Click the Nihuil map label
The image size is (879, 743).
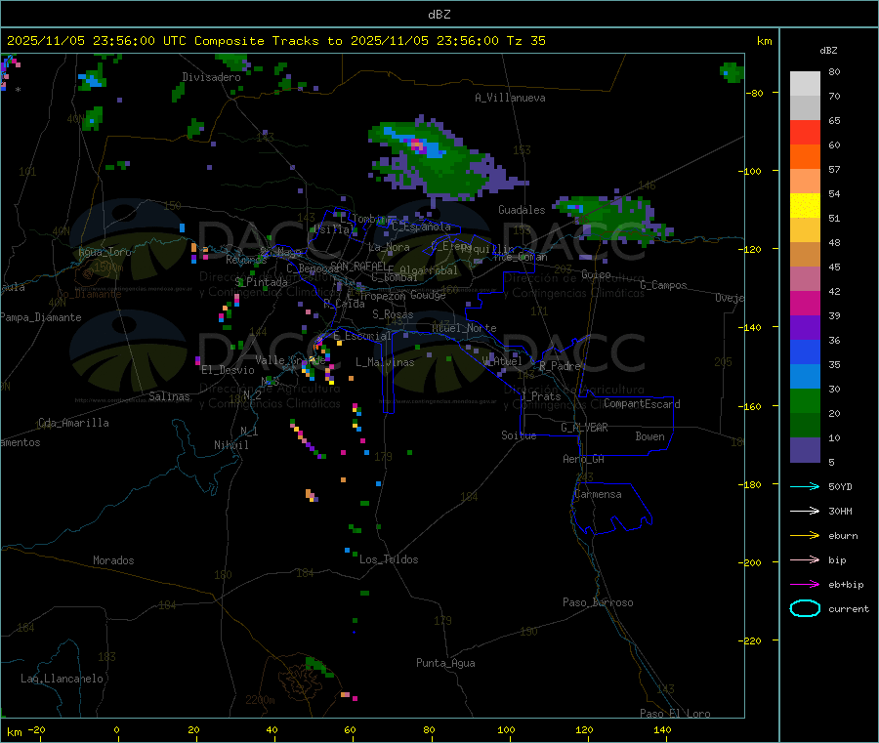pyautogui.click(x=230, y=445)
